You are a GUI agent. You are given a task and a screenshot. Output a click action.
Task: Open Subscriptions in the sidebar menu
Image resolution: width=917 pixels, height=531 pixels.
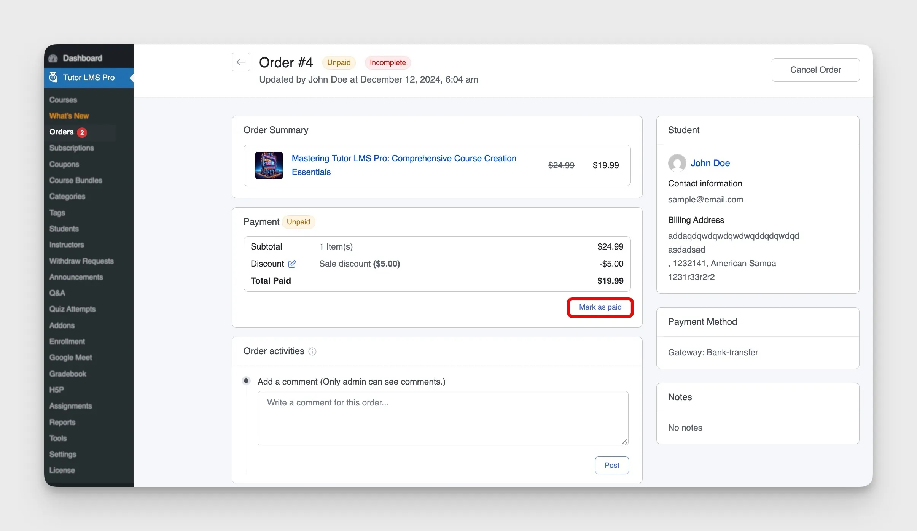72,148
